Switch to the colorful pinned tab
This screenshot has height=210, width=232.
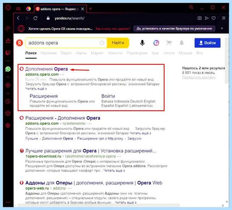pos(29,9)
